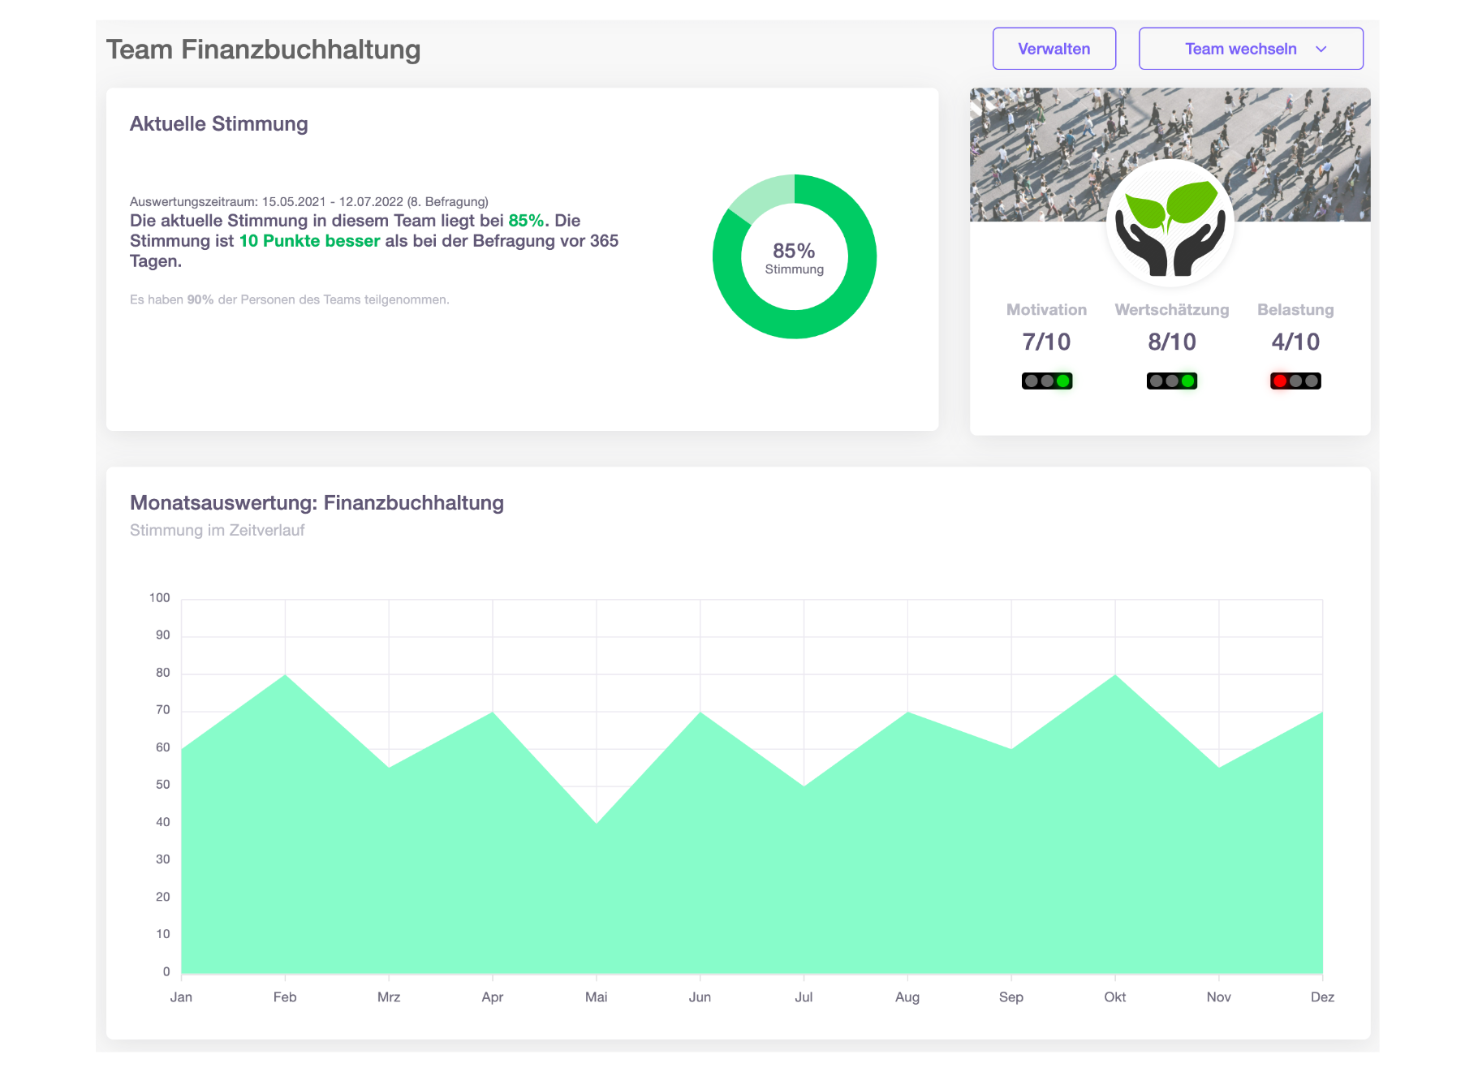This screenshot has height=1072, width=1478.
Task: Click the Jul x-axis label
Action: [x=804, y=997]
